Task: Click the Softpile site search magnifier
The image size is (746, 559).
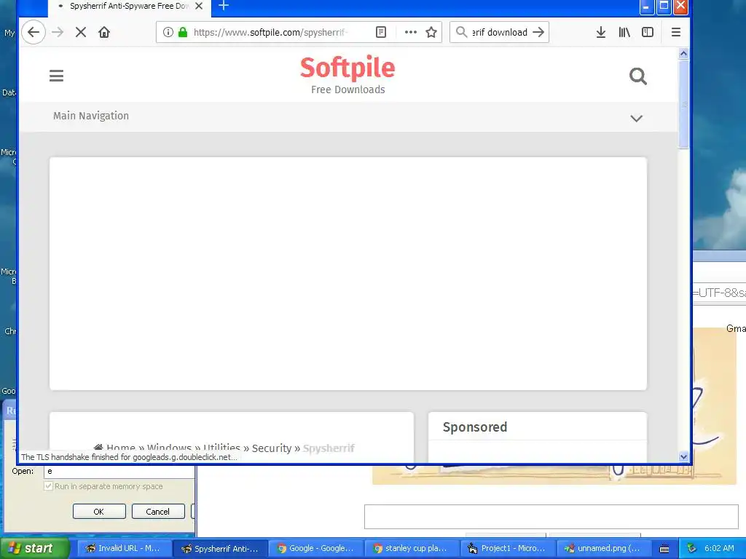Action: [x=638, y=76]
